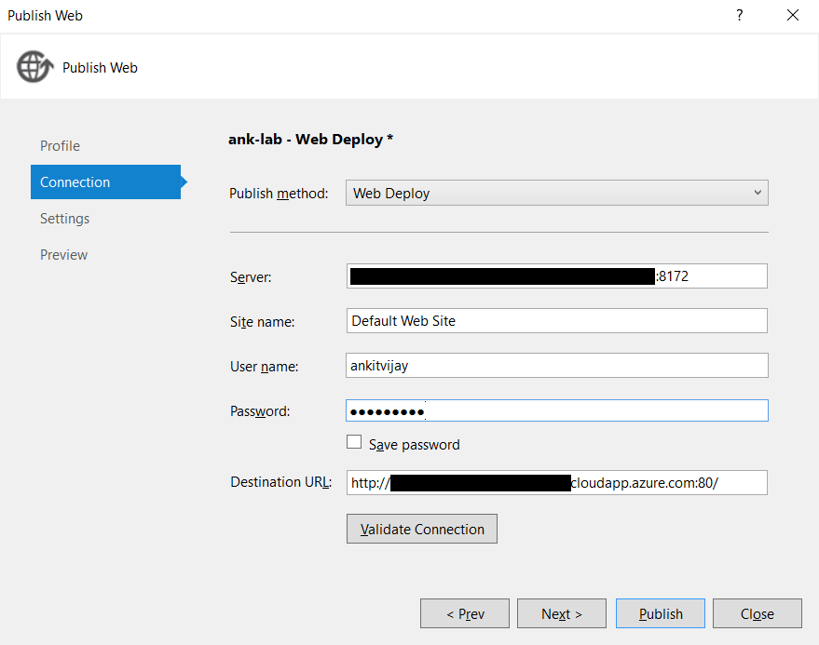The height and width of the screenshot is (645, 819).
Task: Open the Preview step
Action: pyautogui.click(x=63, y=255)
